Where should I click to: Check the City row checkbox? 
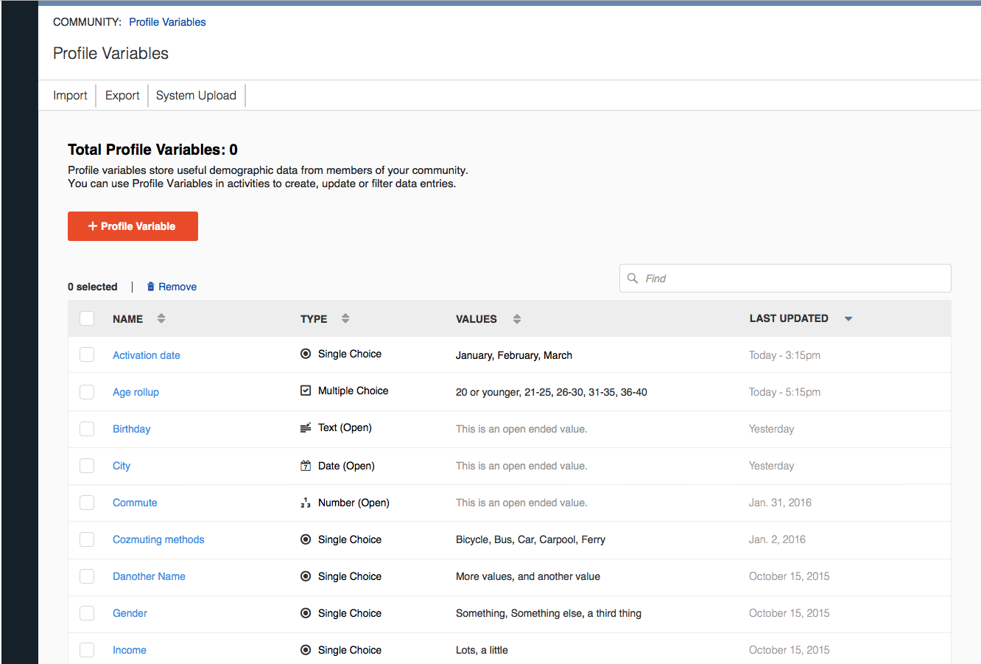pyautogui.click(x=87, y=465)
